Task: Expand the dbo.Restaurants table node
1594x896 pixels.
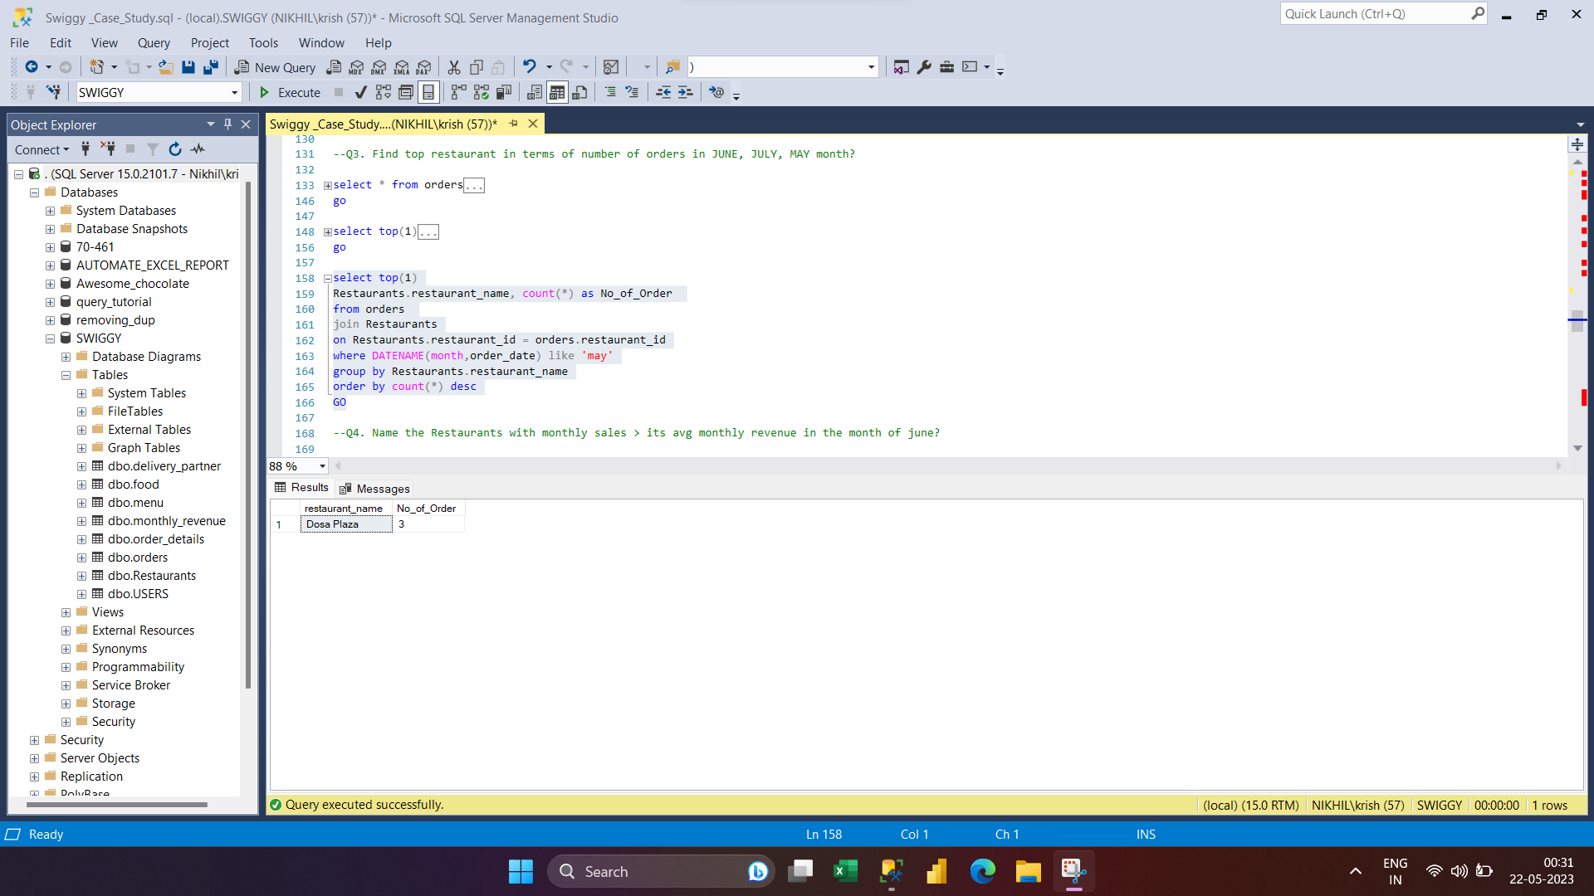Action: click(x=81, y=576)
